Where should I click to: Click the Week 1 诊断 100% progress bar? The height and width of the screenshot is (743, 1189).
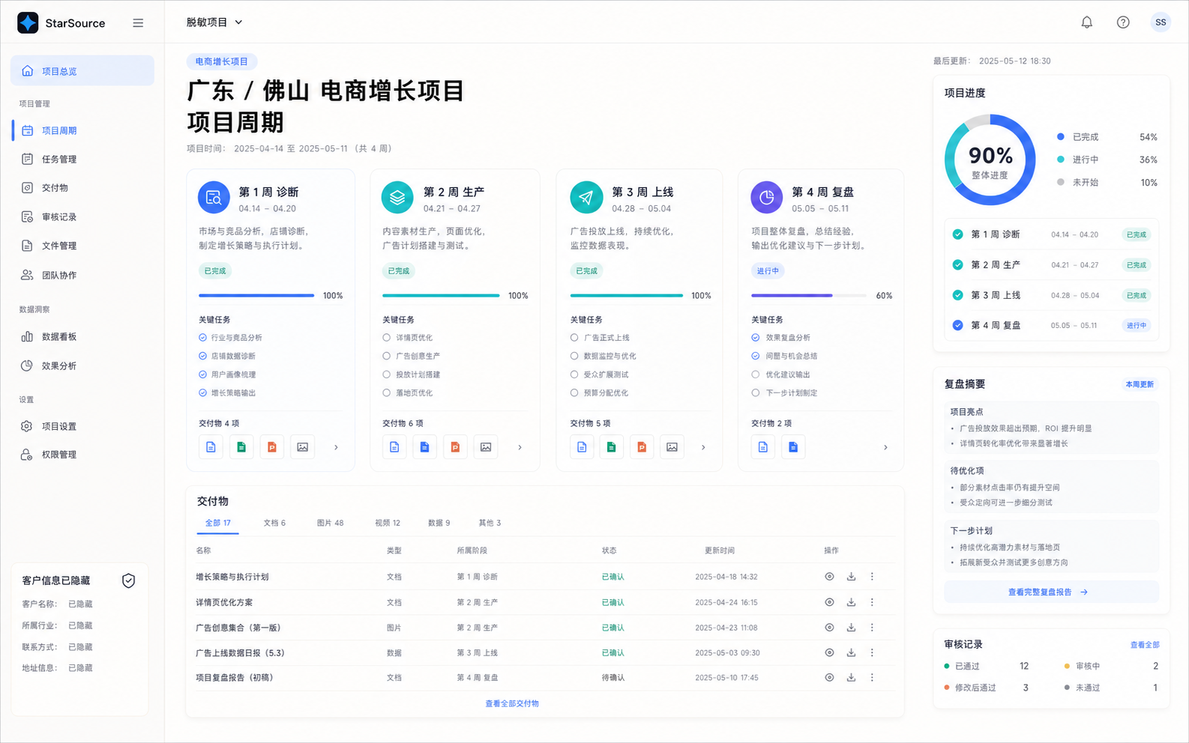[256, 296]
